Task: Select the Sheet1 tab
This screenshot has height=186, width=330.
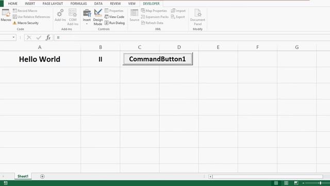Action: coord(23,176)
